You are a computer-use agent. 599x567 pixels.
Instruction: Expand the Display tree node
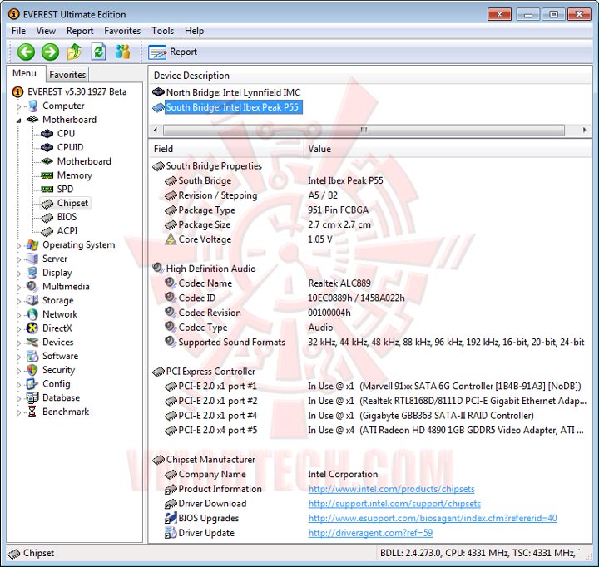coord(18,274)
